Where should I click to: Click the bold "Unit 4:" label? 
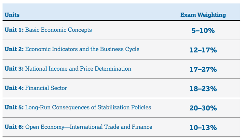click(x=14, y=88)
